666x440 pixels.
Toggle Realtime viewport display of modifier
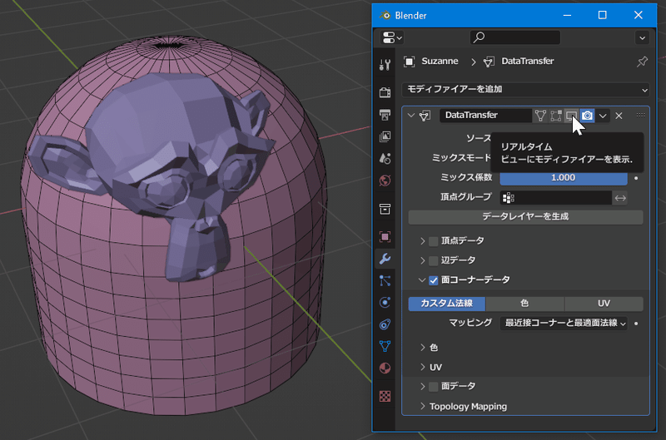click(x=572, y=116)
